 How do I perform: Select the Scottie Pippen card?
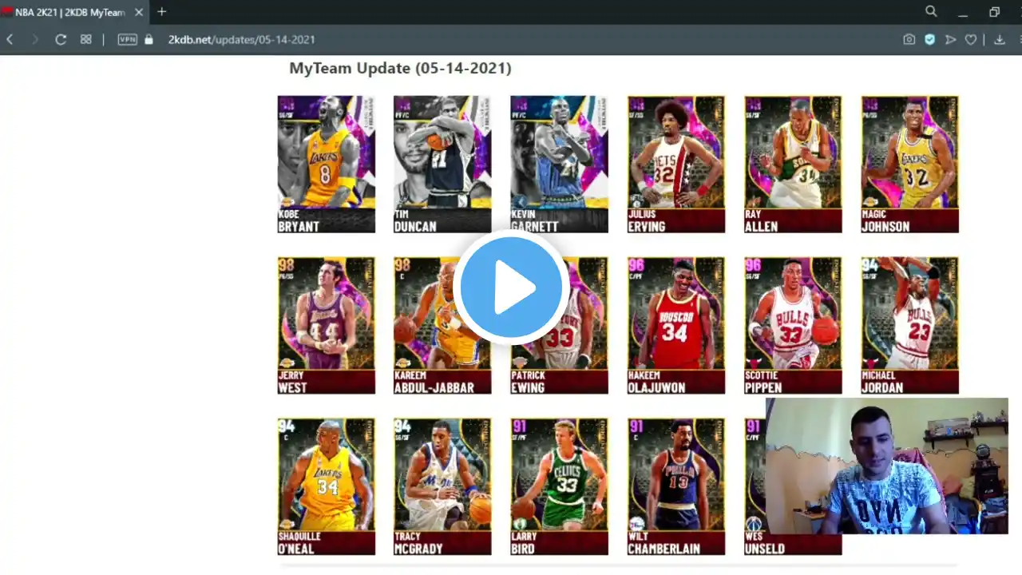793,326
